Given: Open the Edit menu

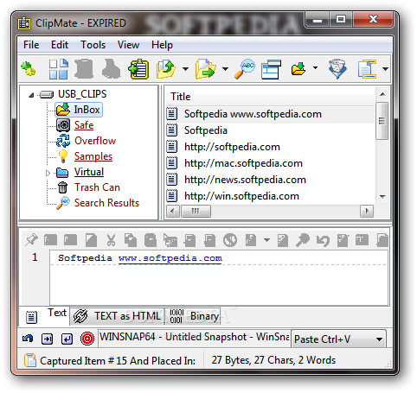Looking at the screenshot, I should 60,45.
